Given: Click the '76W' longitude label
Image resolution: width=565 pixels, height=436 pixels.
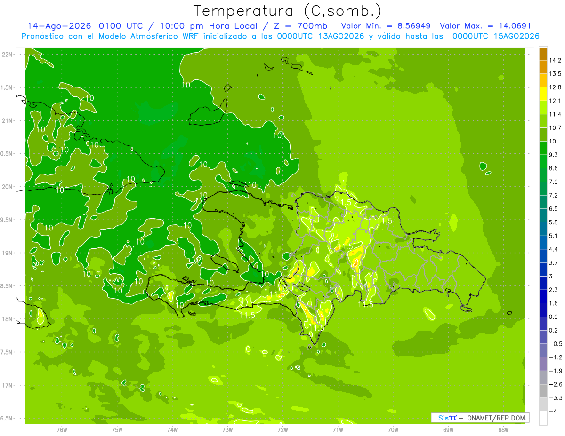Looking at the screenshot, I should click(x=62, y=429).
